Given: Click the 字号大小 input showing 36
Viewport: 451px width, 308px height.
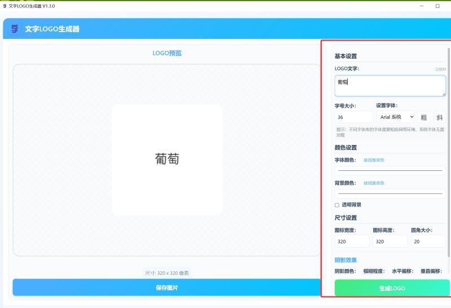Looking at the screenshot, I should point(354,117).
